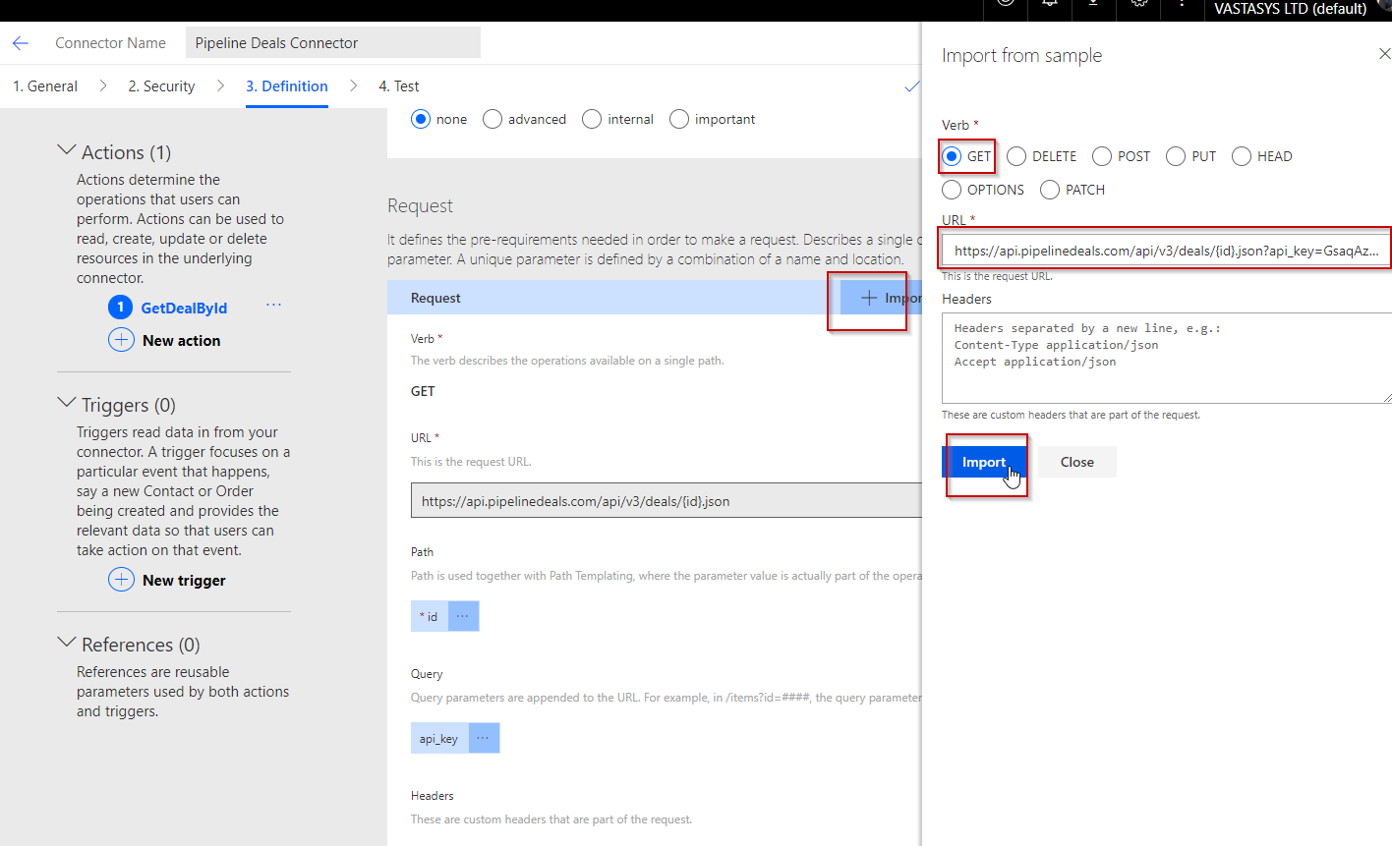The height and width of the screenshot is (846, 1392).
Task: Click into the Headers text area
Action: coord(1166,358)
